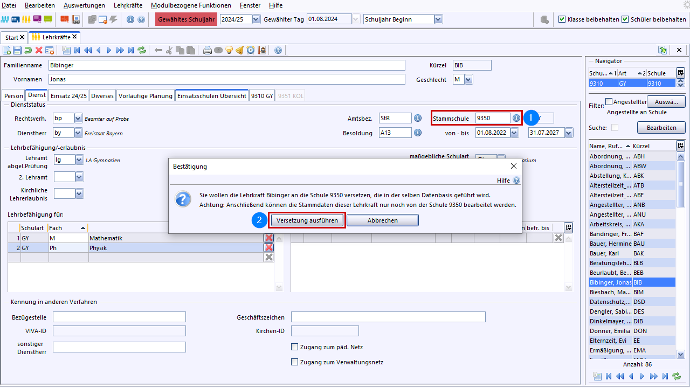Image resolution: width=690 pixels, height=388 pixels.
Task: Open column chooser of Navigator school table
Action: 680,73
